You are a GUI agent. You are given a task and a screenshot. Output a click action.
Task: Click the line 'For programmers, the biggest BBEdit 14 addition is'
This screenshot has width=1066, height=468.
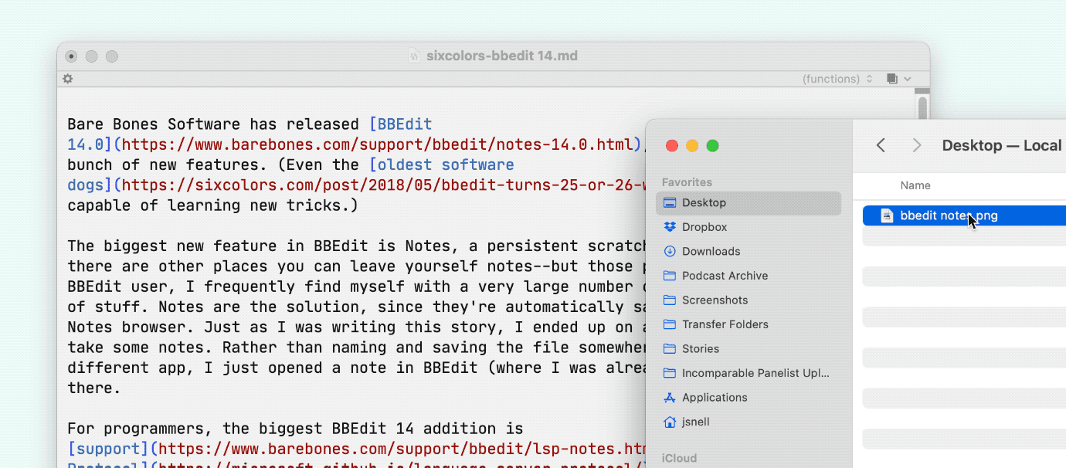pos(295,429)
